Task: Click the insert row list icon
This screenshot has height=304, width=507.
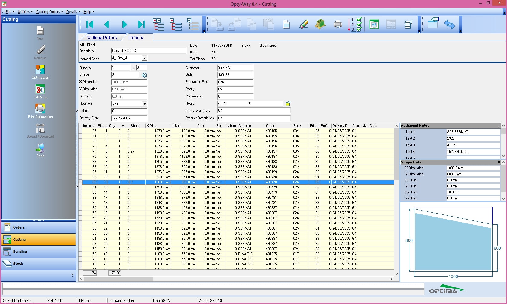Action: (x=176, y=24)
